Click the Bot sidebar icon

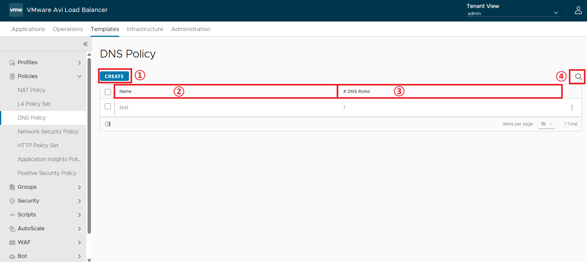(12, 256)
